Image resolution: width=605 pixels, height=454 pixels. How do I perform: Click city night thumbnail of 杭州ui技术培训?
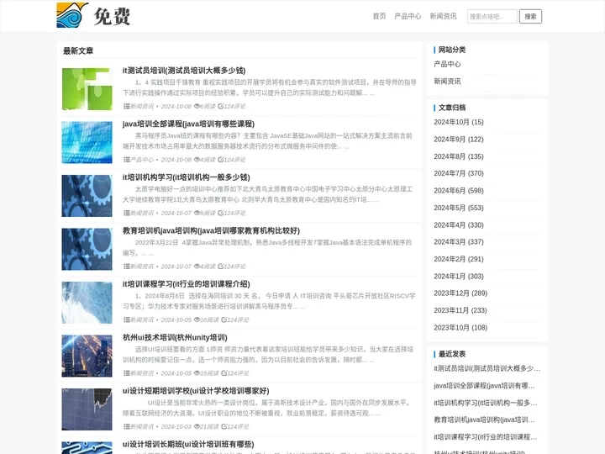tap(87, 356)
